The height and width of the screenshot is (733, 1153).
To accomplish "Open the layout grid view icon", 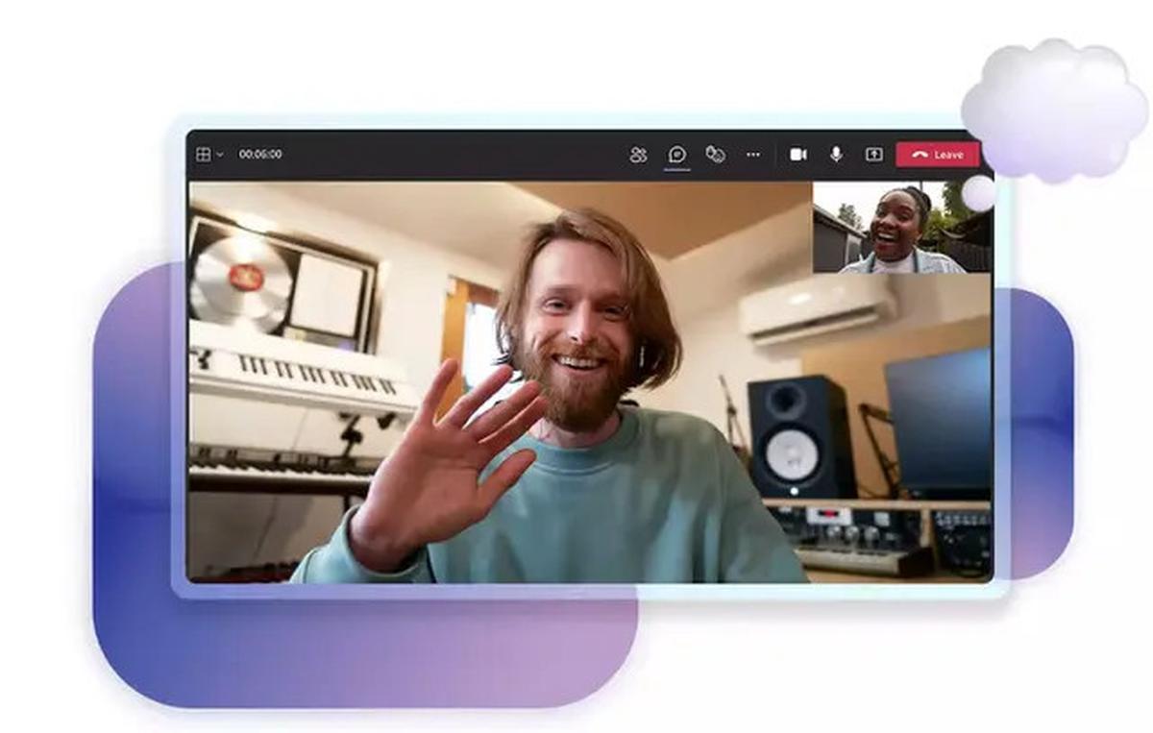I will [203, 154].
